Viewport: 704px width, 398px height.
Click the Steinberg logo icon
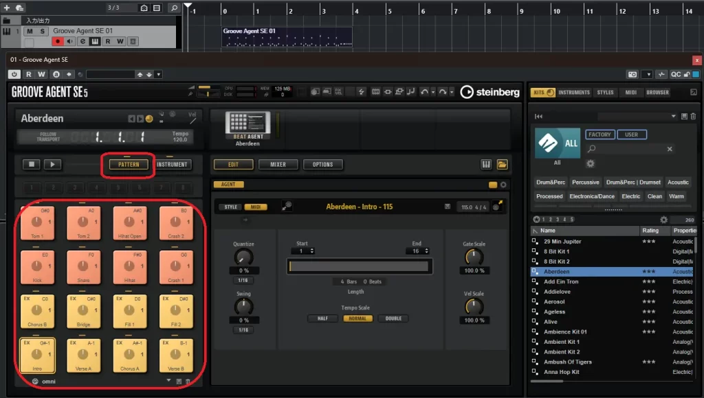coord(467,92)
